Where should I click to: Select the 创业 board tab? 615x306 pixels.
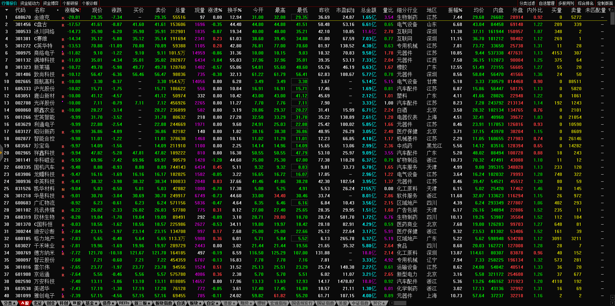coord(51,303)
